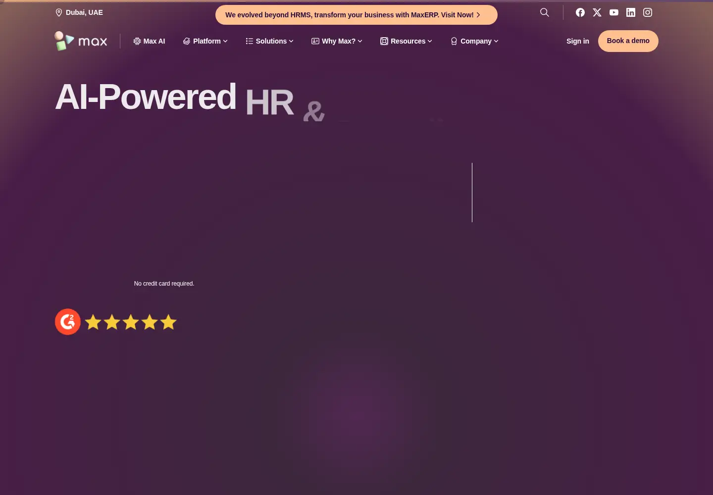713x495 pixels.
Task: Click the Why Max? card icon
Action: pos(315,41)
